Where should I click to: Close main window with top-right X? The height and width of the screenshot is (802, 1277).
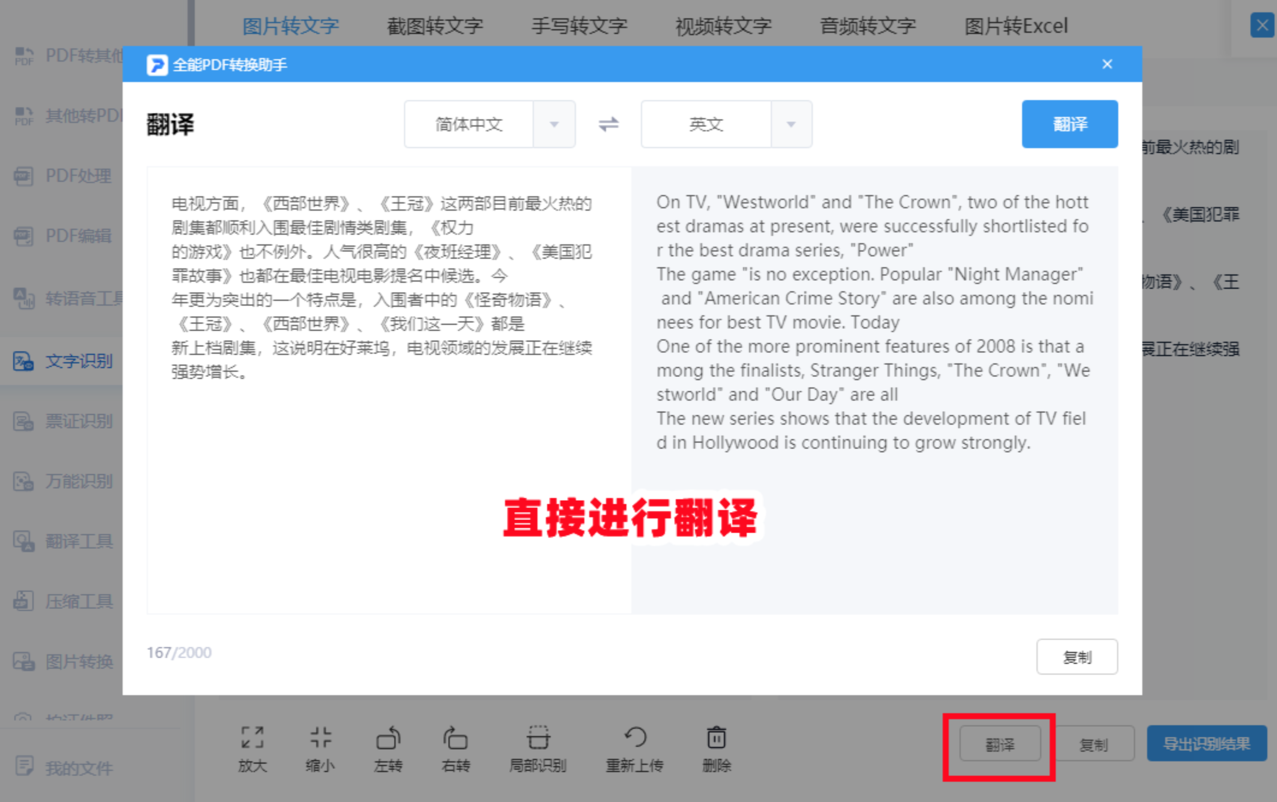click(x=1261, y=25)
